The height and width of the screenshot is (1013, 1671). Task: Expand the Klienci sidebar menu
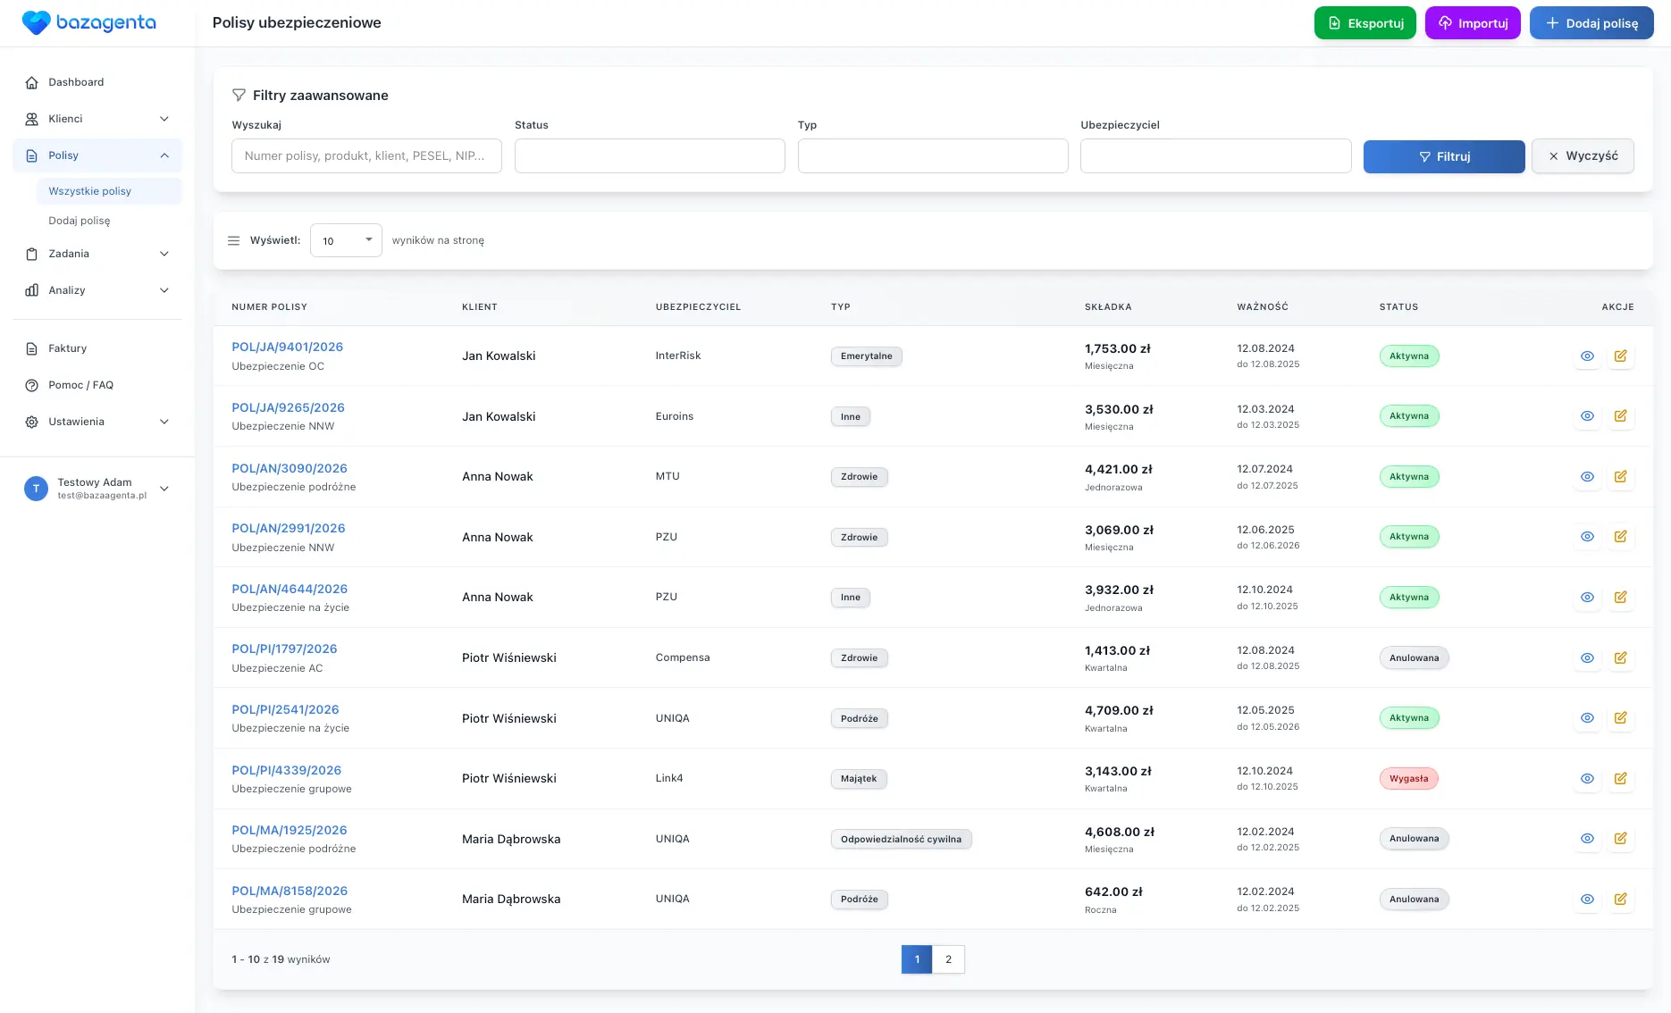click(x=164, y=119)
